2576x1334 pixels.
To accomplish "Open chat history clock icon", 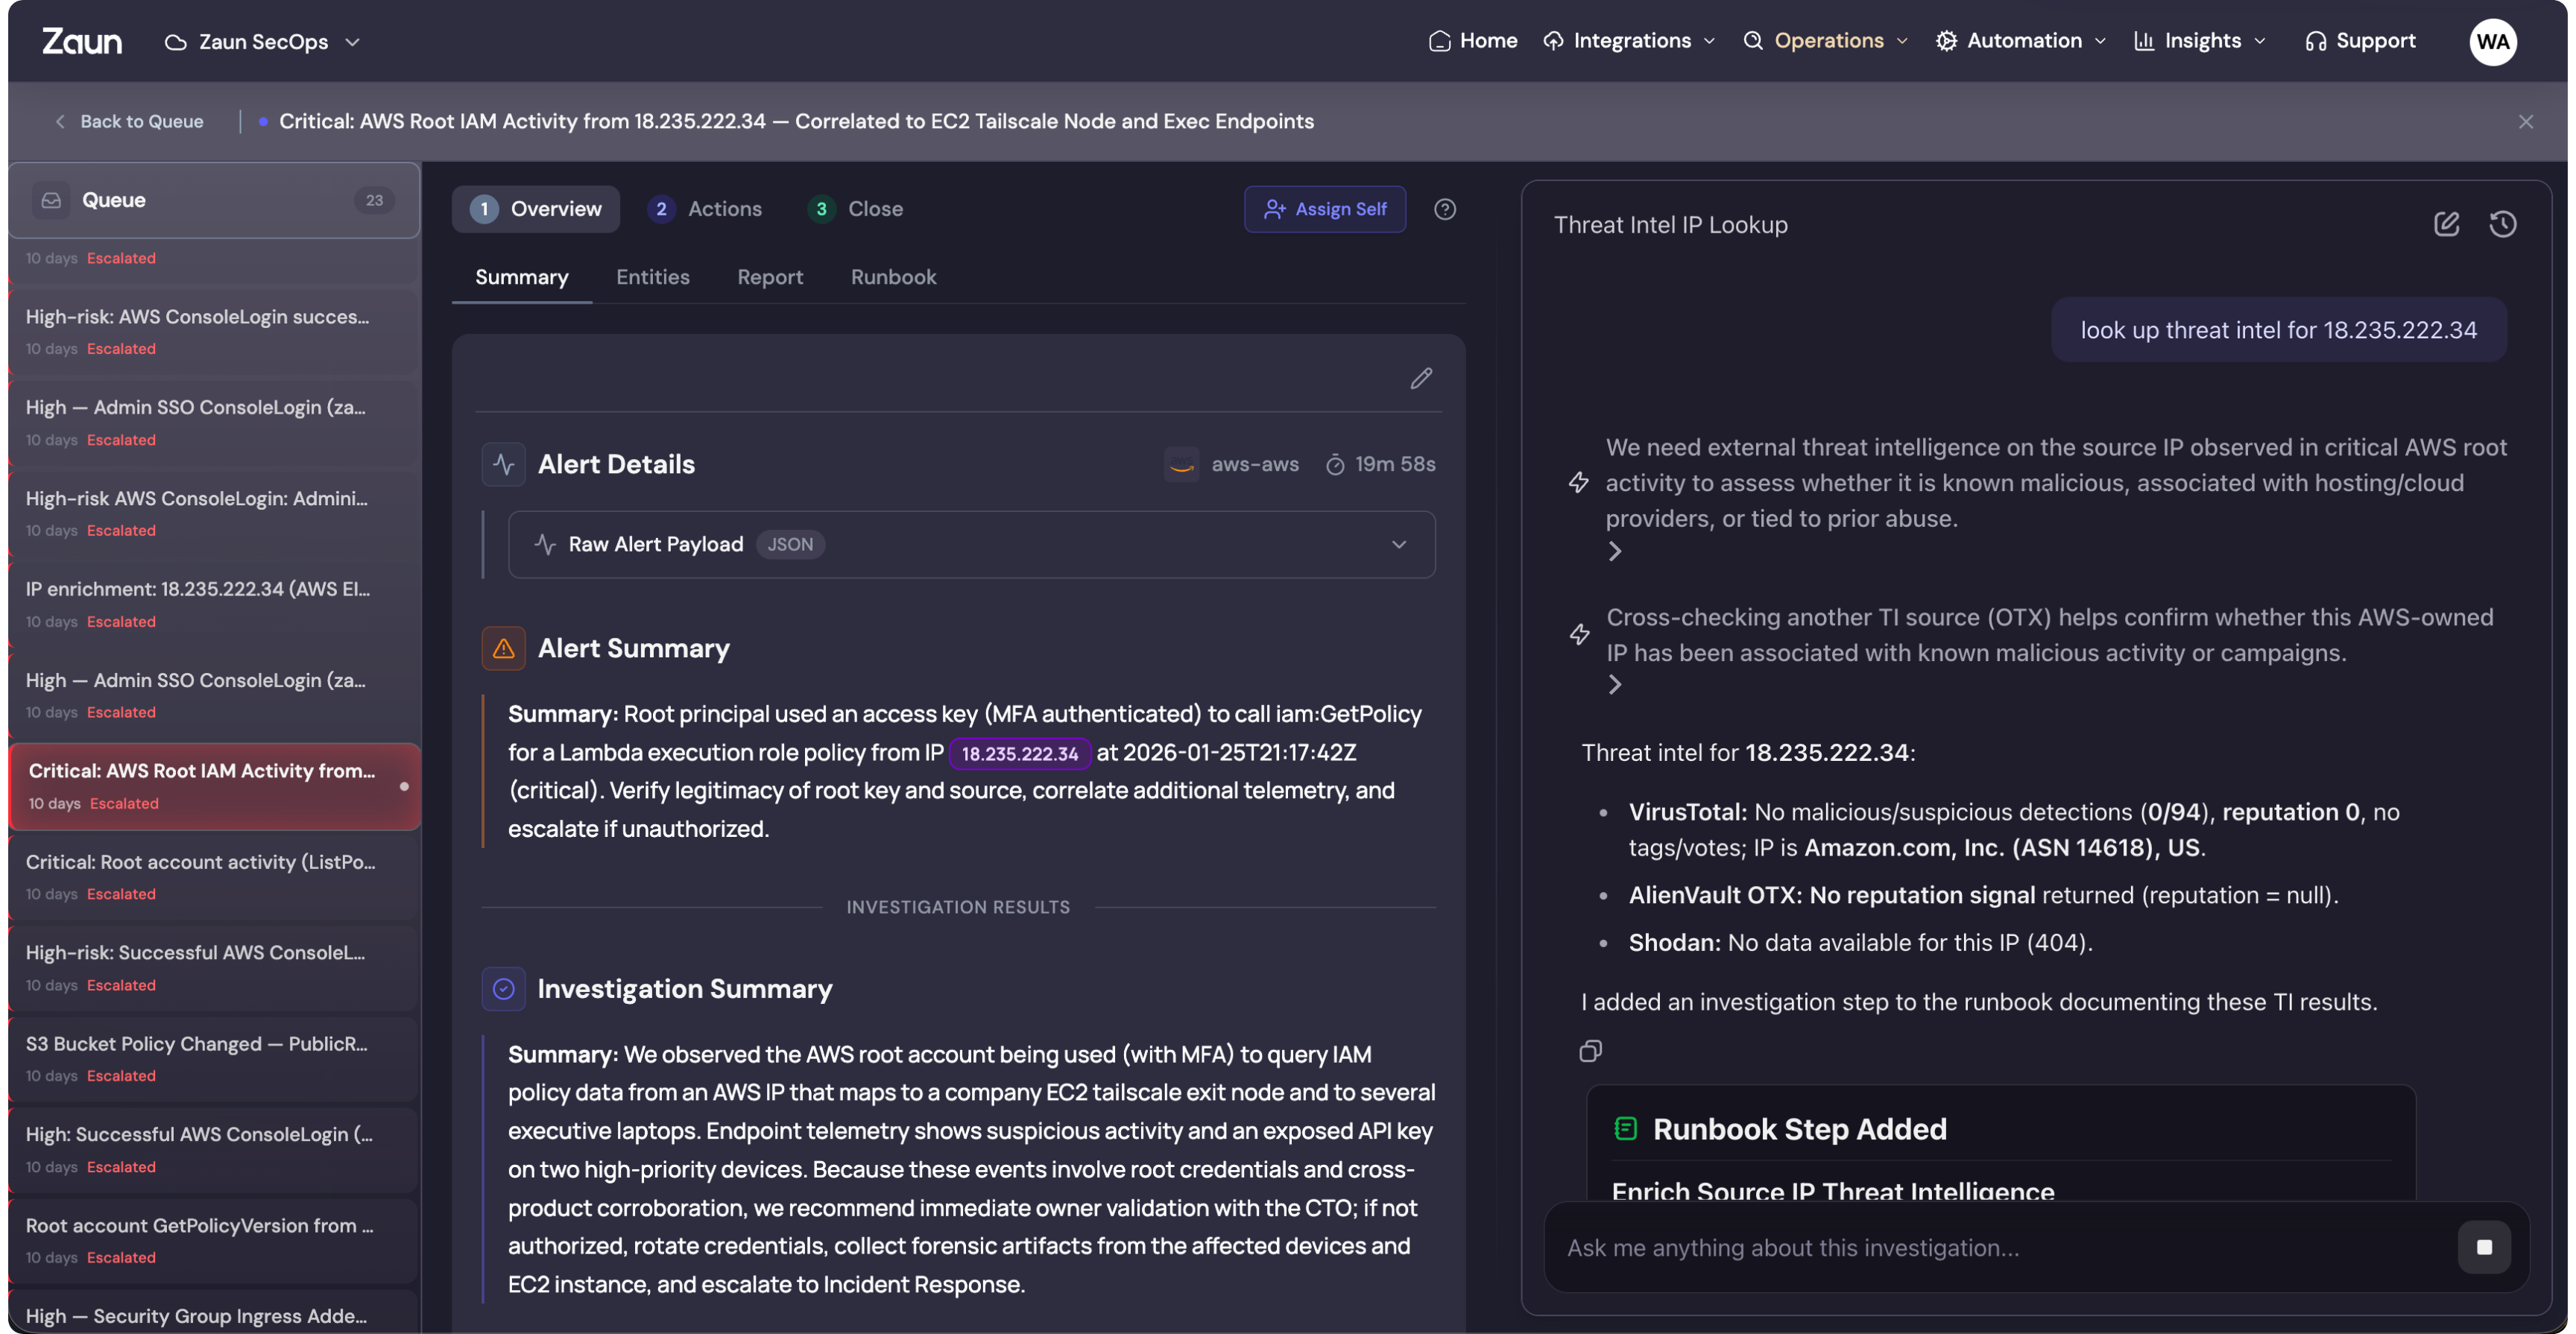I will pos(2502,224).
